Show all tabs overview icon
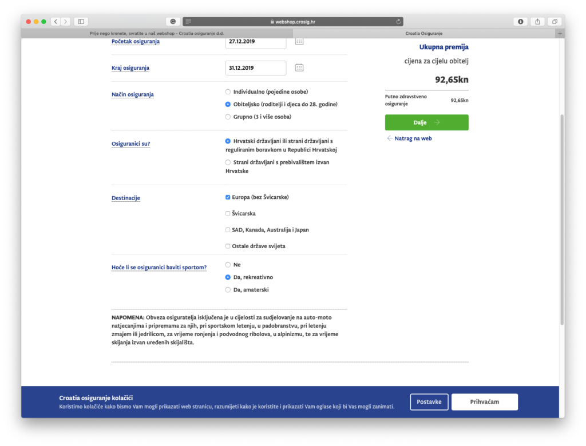 point(555,22)
